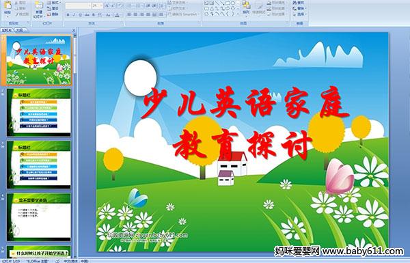The width and height of the screenshot is (410, 263).
Task: Click the Format Painter brush icon
Action: [17, 14]
